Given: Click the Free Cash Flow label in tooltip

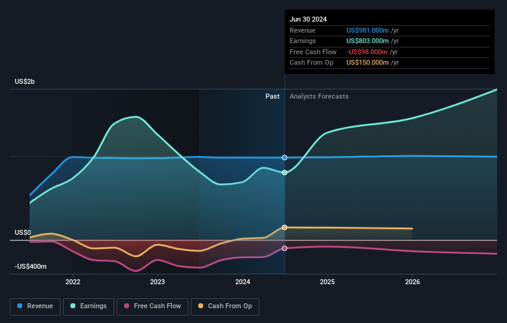Looking at the screenshot, I should [x=313, y=52].
